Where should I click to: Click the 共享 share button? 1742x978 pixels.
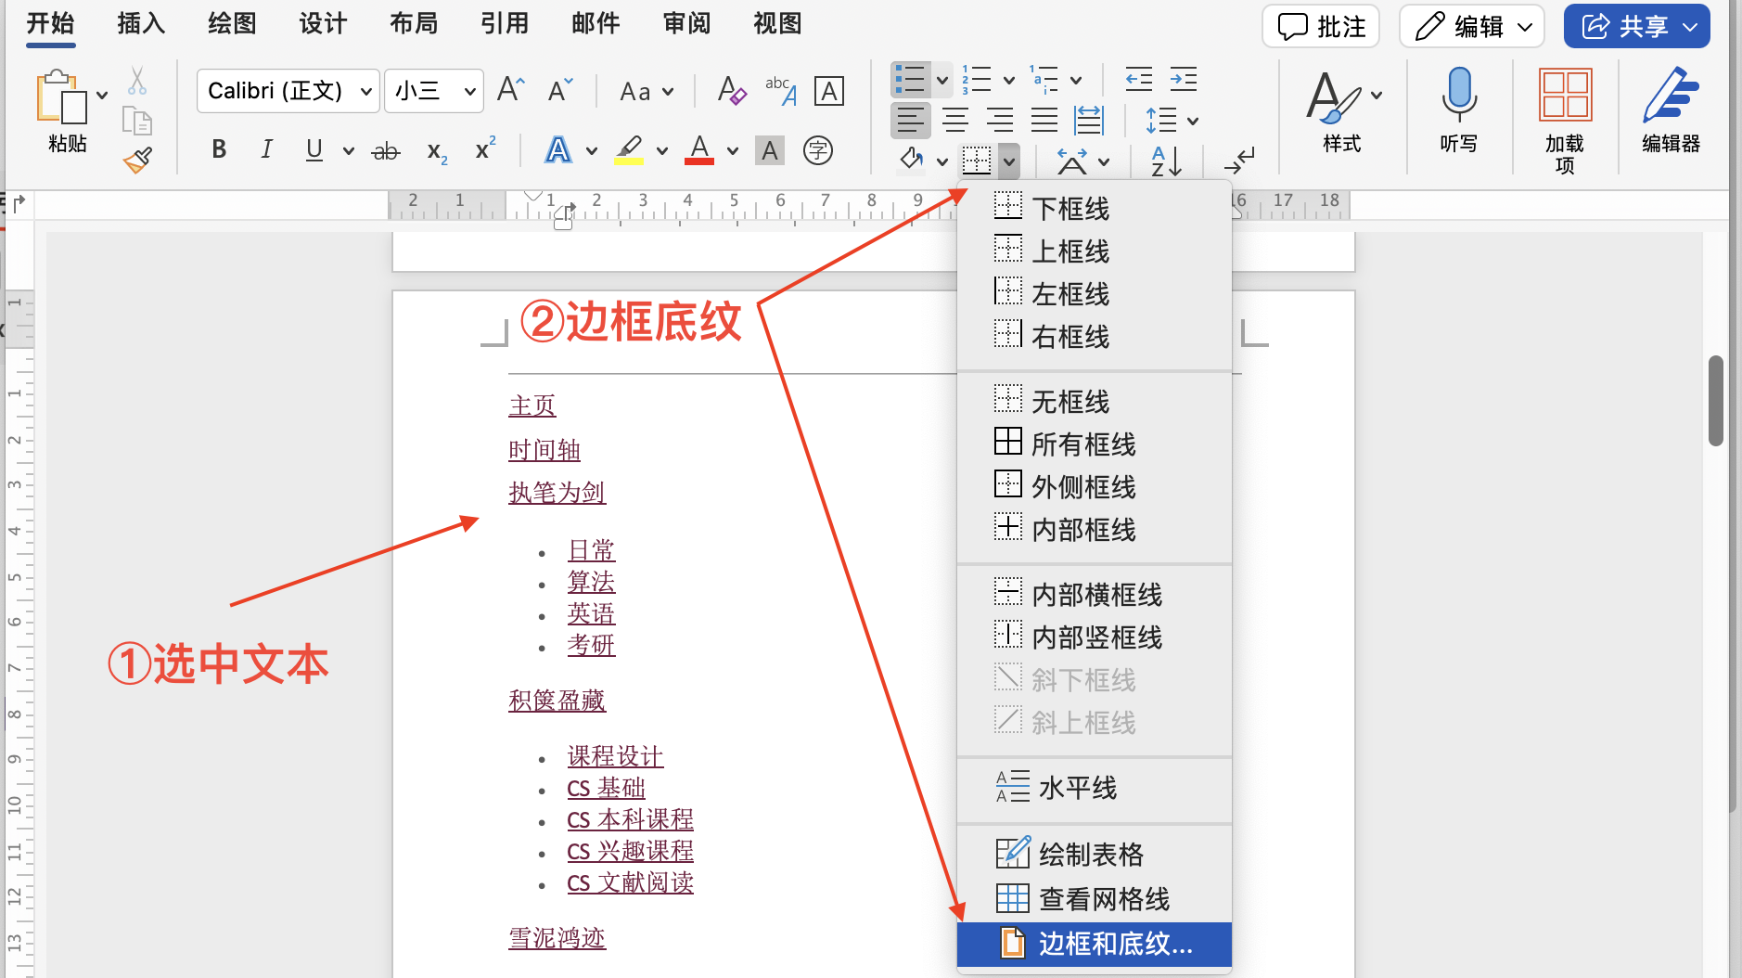(1636, 26)
